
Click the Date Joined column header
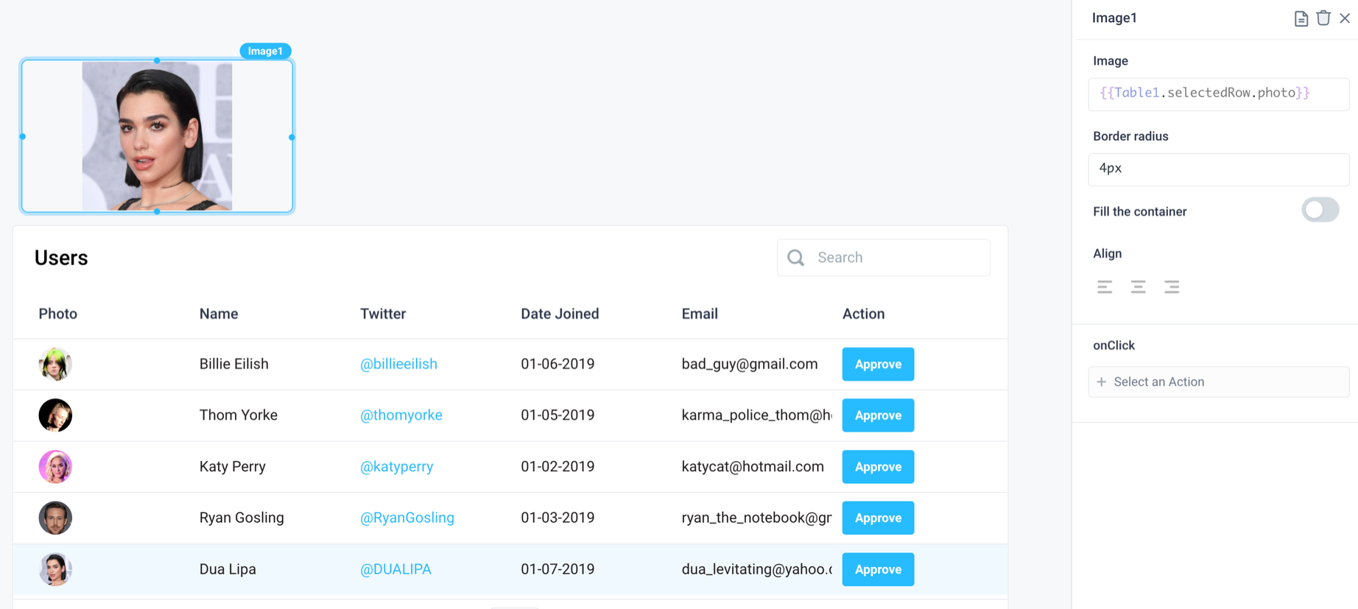coord(560,314)
